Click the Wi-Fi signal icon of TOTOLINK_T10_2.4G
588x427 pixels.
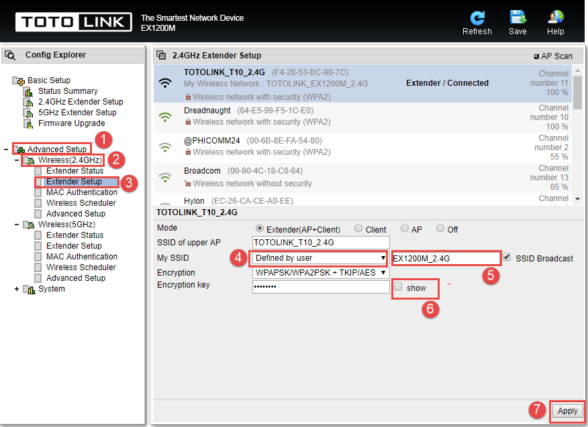coord(165,82)
